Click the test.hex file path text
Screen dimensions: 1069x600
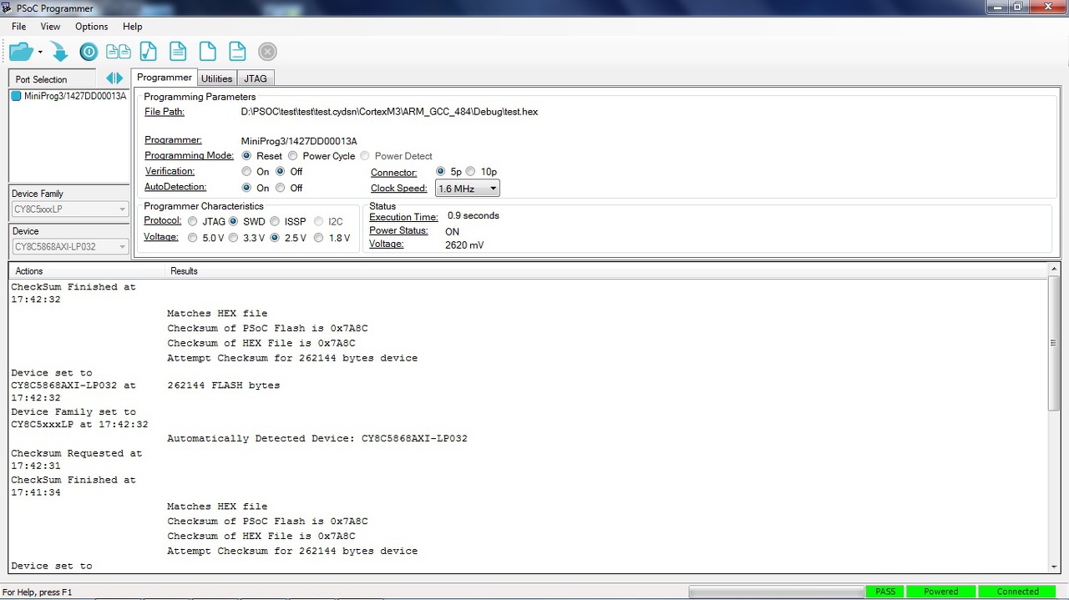pyautogui.click(x=389, y=112)
